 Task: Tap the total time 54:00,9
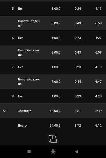55,125
